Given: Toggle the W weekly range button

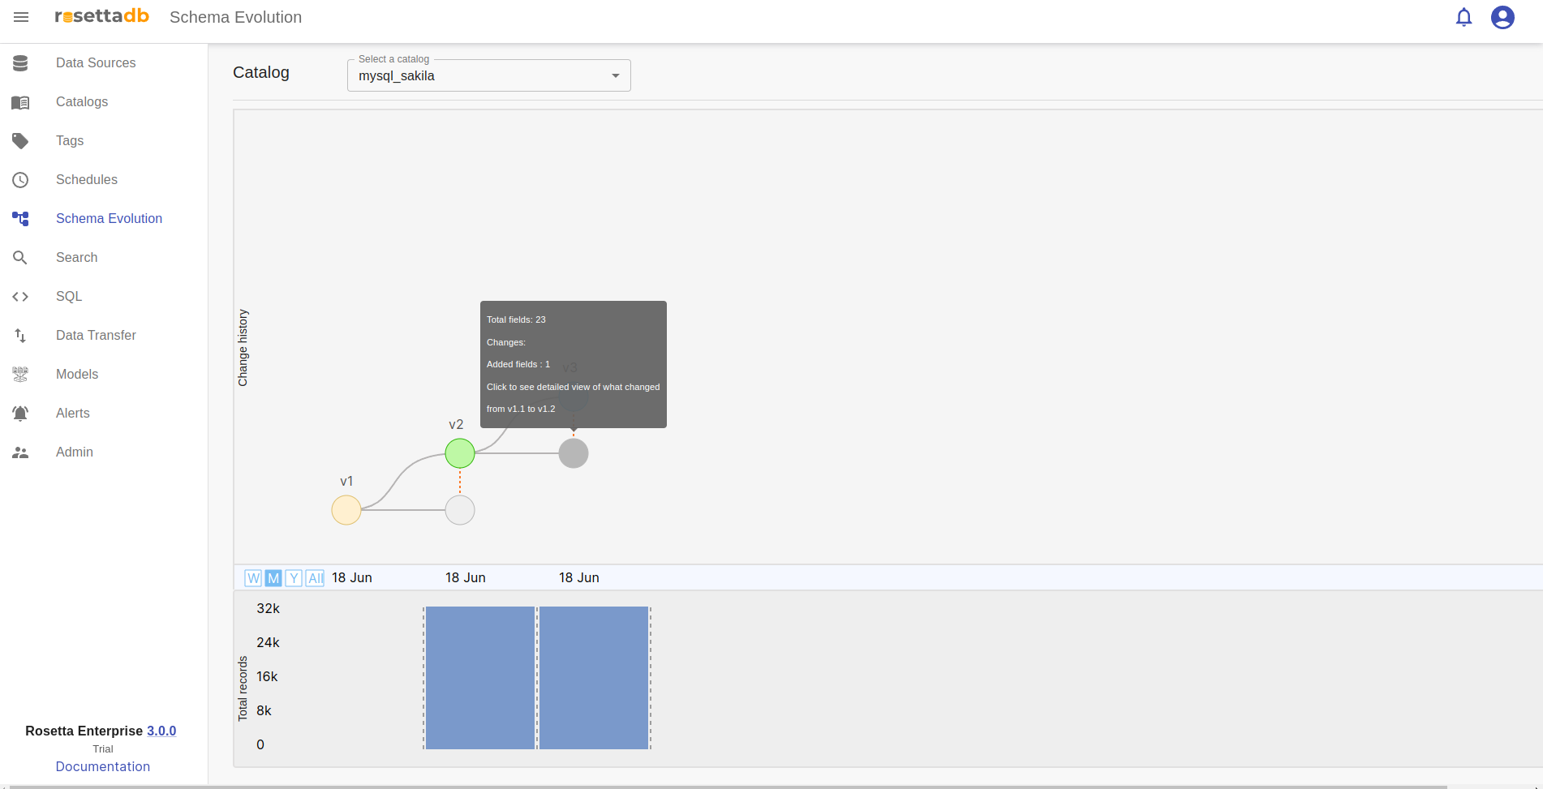Looking at the screenshot, I should click(x=253, y=578).
